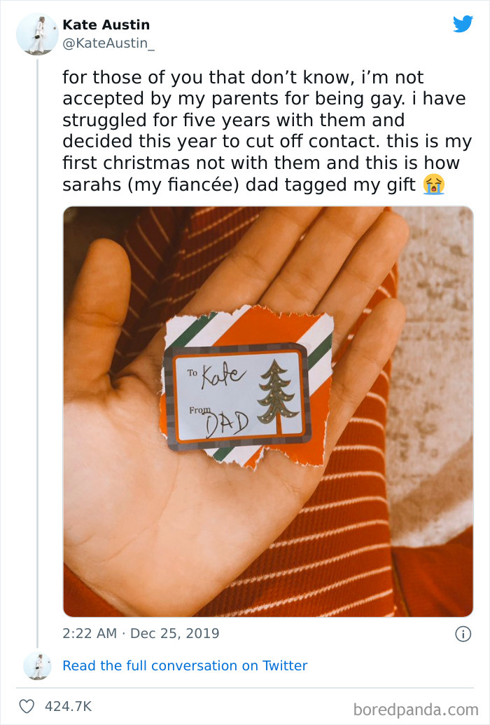Click the small avatar beside conversation link
The width and height of the screenshot is (490, 725).
(x=37, y=666)
